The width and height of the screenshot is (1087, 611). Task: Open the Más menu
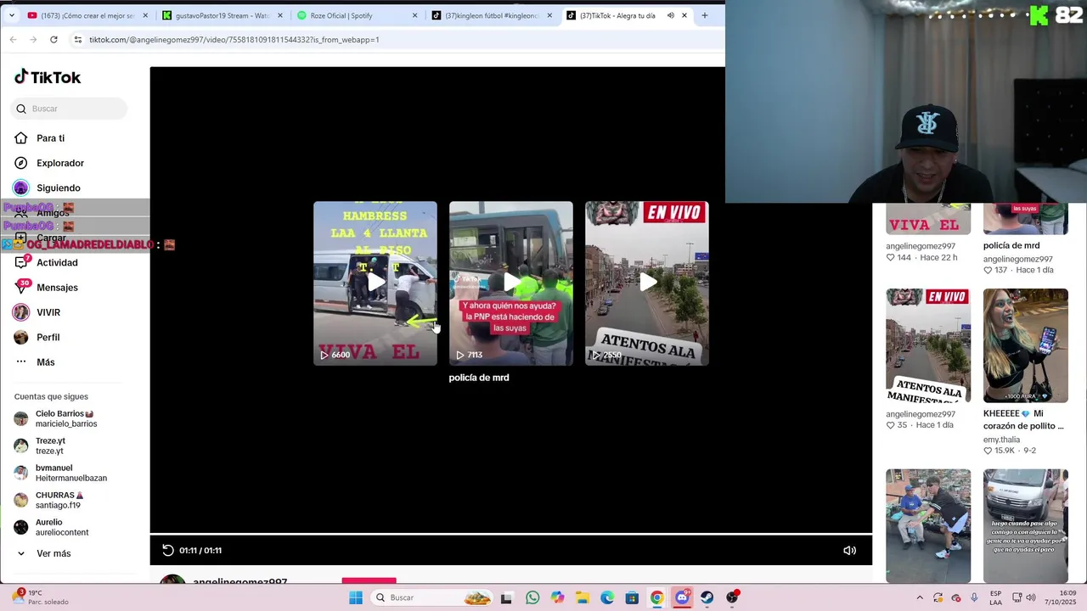45,362
